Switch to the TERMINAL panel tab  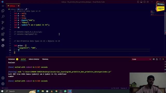(x=45, y=59)
